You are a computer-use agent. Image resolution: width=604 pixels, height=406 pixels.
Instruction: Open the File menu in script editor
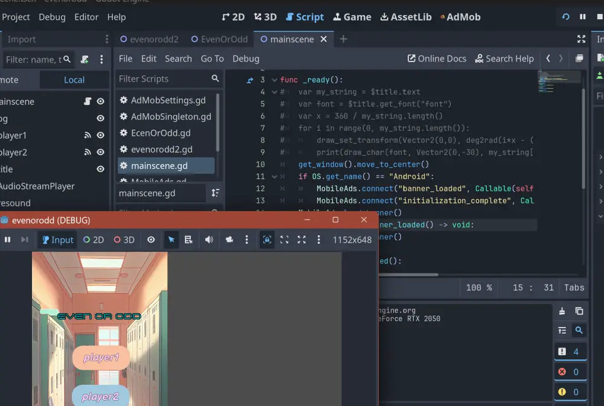tap(126, 59)
